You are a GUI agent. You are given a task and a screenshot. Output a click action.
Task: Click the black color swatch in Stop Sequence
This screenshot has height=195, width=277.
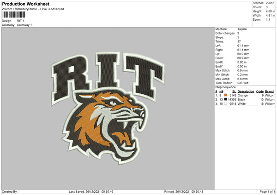pos(225,99)
